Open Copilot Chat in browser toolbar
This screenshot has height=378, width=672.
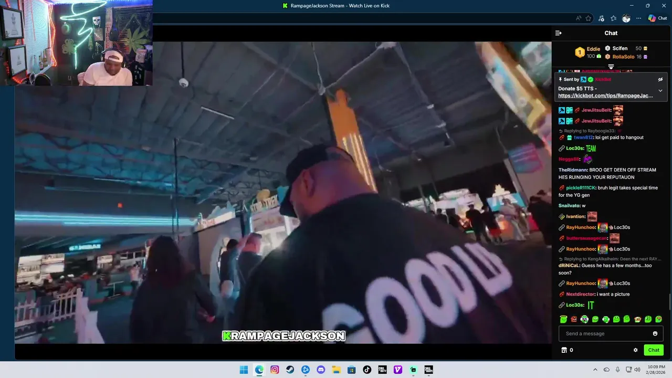657,18
